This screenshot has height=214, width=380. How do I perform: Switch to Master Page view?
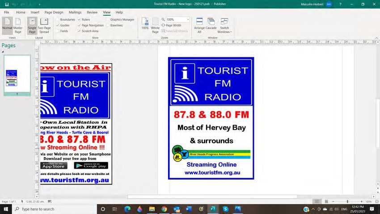[x=18, y=25]
